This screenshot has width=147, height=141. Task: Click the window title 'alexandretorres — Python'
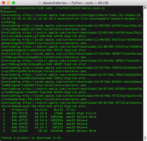63,3
